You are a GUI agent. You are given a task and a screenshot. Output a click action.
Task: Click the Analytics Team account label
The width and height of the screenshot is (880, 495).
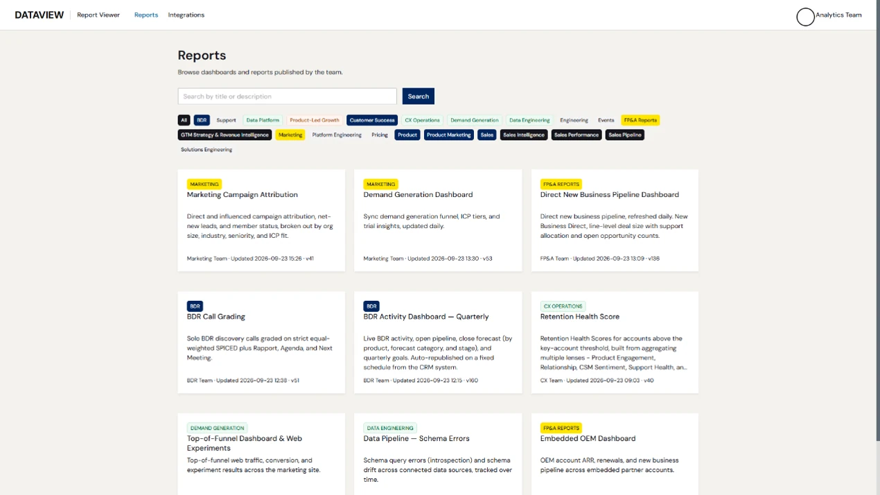tap(838, 15)
